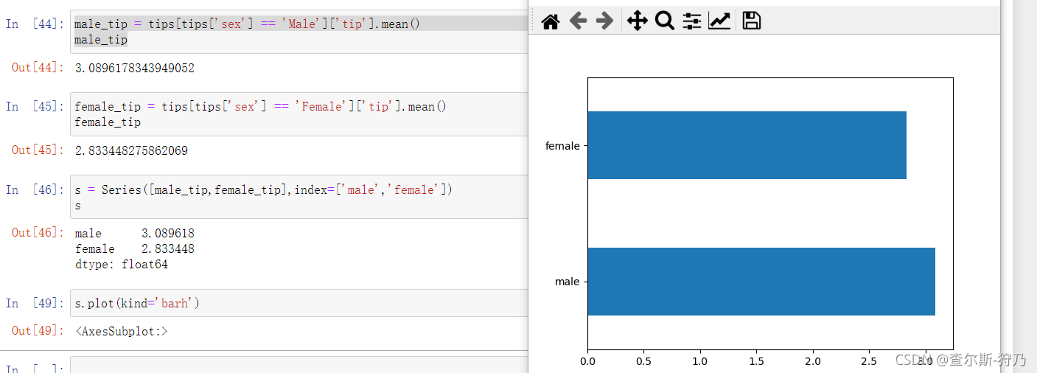
Task: Click the Out[46] prompt label
Action: (38, 233)
